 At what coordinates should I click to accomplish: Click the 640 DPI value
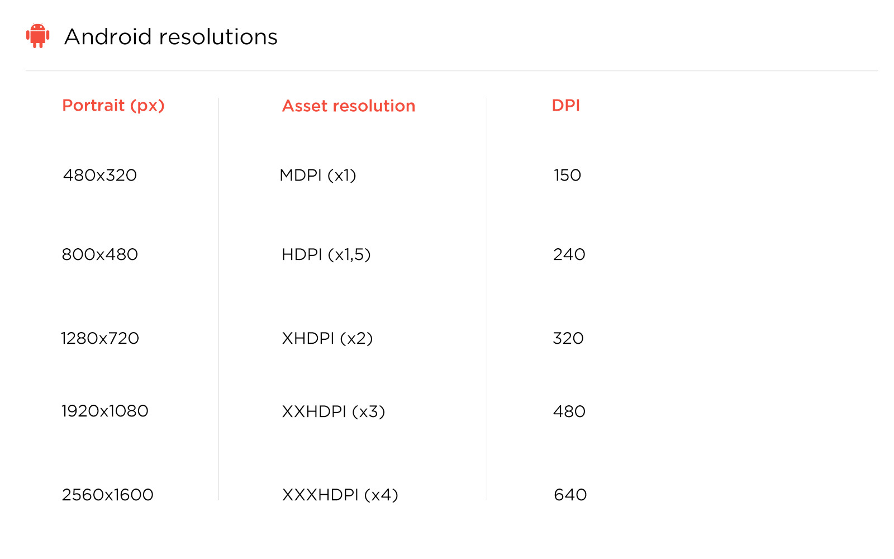(x=570, y=495)
